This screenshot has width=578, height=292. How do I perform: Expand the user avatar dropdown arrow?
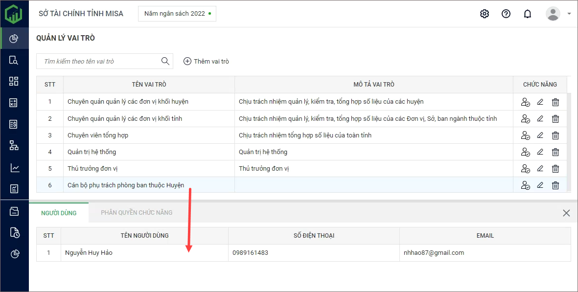(x=569, y=14)
